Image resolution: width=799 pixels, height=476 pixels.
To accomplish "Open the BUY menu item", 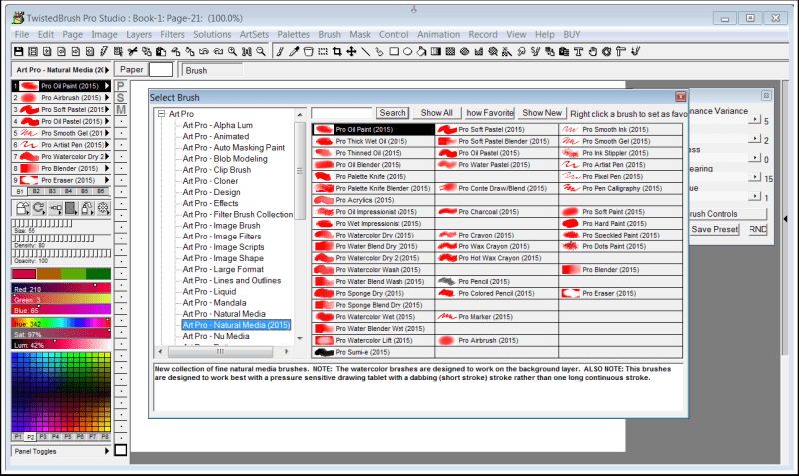I will [571, 34].
